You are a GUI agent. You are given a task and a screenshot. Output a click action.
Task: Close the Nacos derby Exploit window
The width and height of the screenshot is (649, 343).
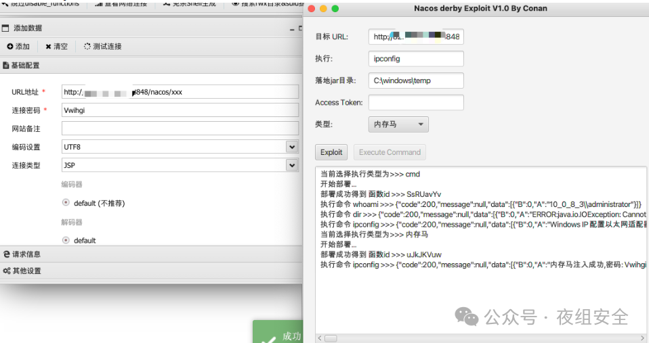312,9
